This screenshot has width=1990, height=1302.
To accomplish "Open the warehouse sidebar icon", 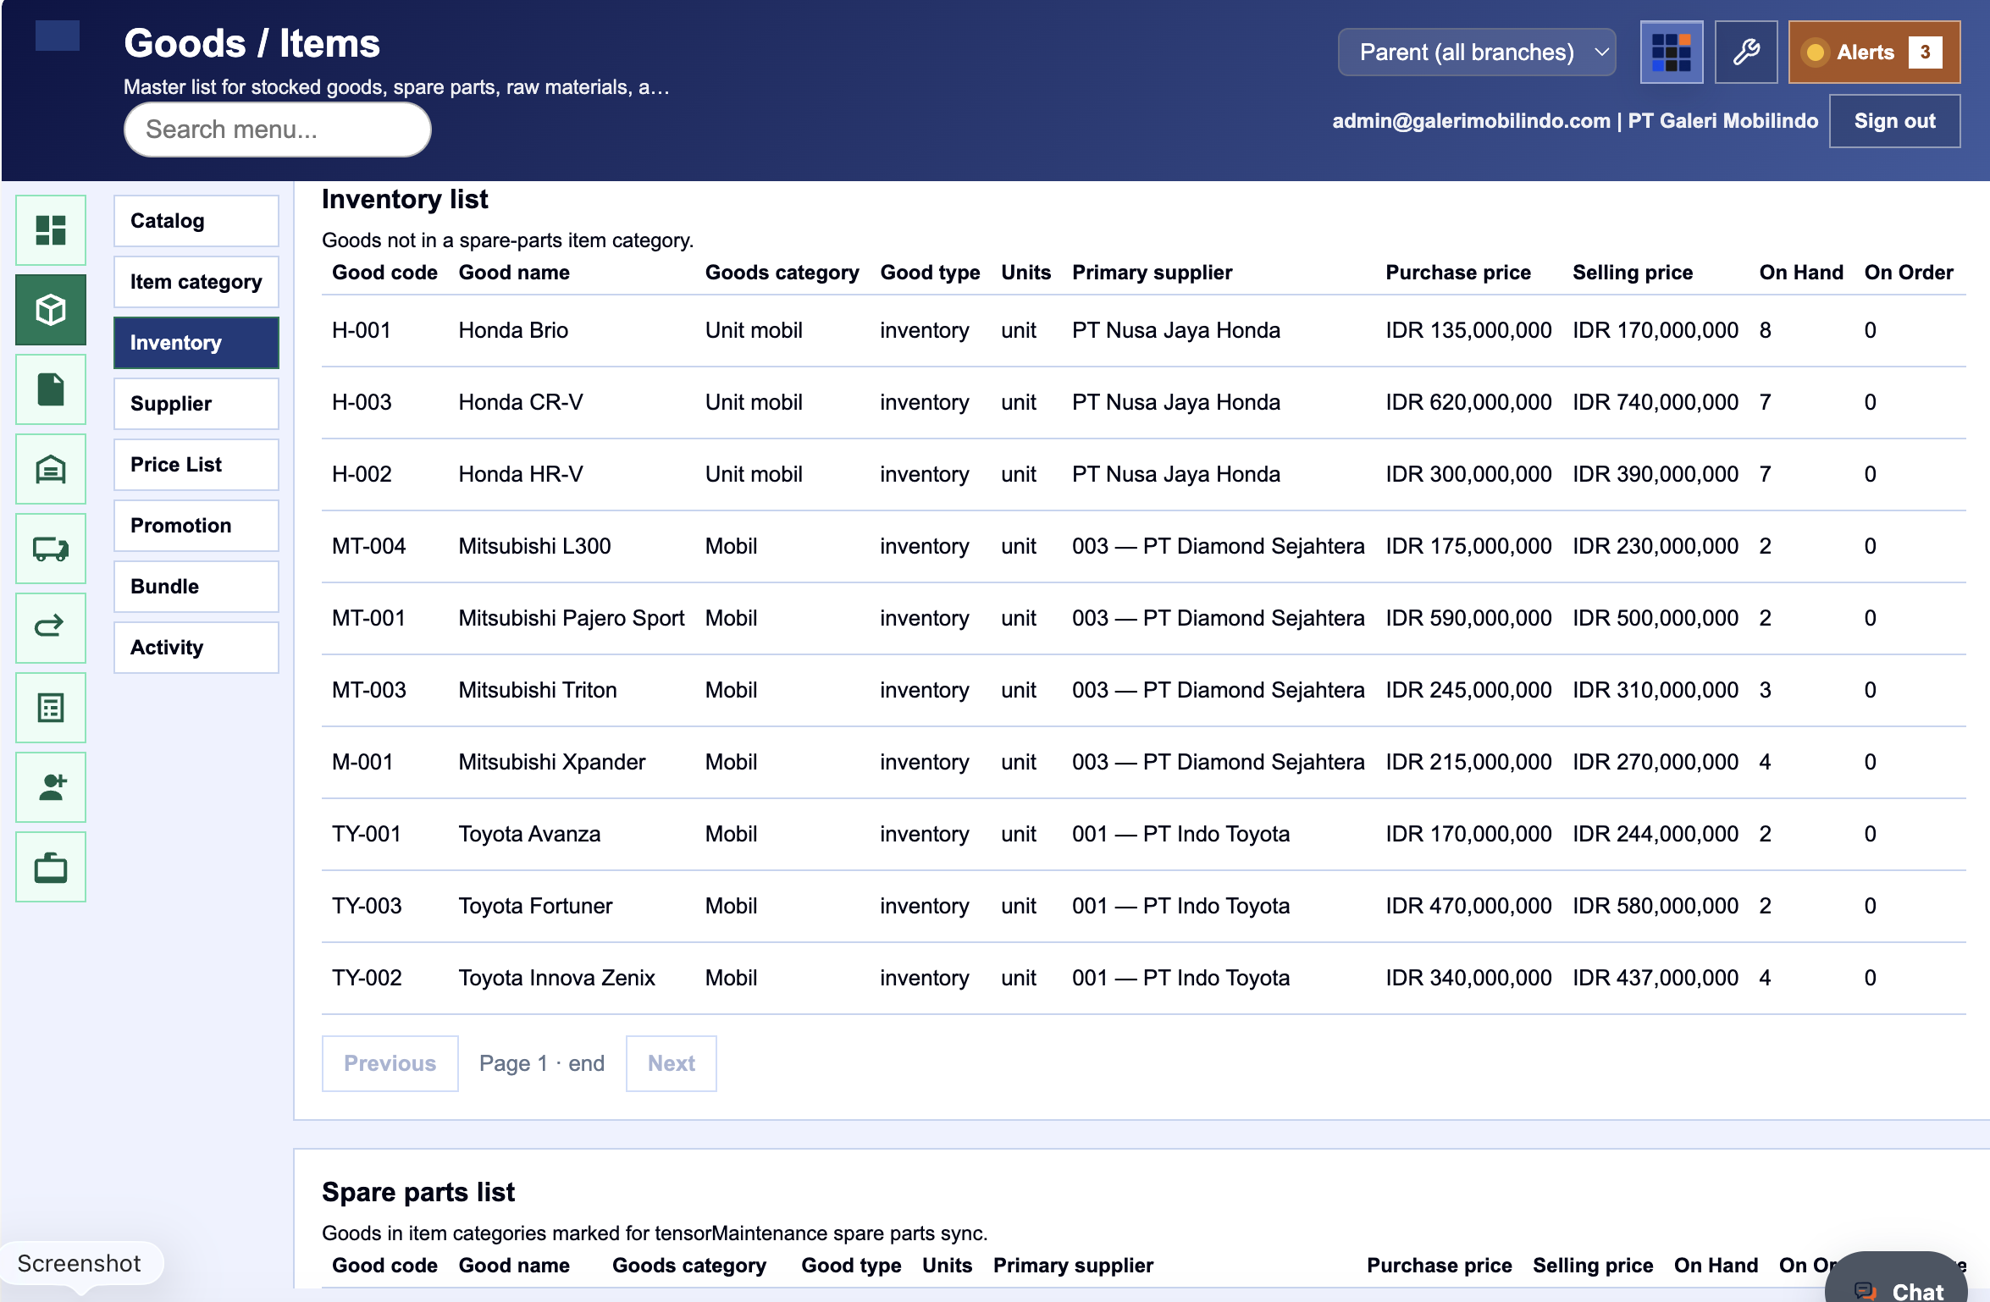I will tap(51, 469).
